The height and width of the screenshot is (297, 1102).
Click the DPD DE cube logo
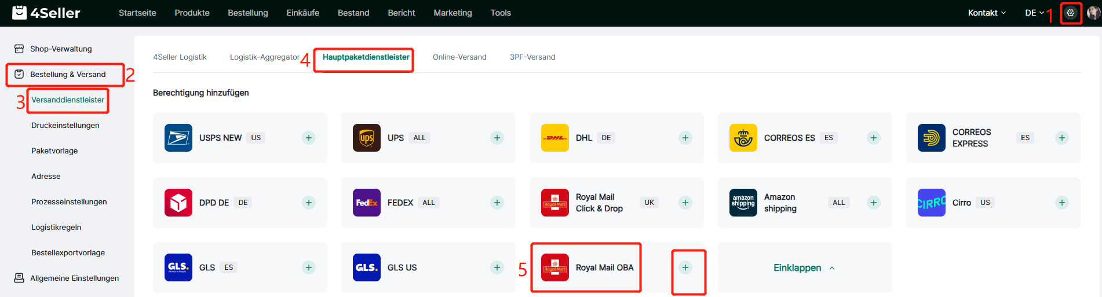click(x=178, y=203)
